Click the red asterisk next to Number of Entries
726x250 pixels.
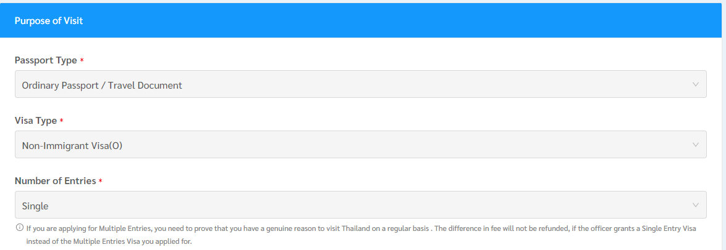pos(101,182)
